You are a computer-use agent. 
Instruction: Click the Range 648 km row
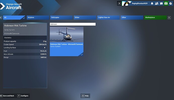click(x=25, y=57)
